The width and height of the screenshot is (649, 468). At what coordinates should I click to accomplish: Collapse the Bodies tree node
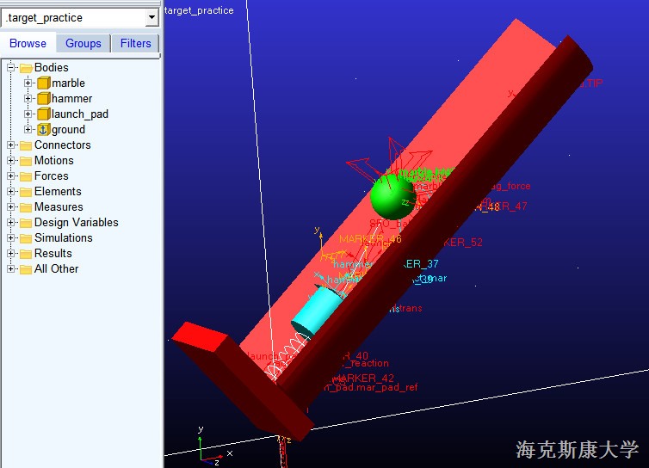[x=11, y=68]
